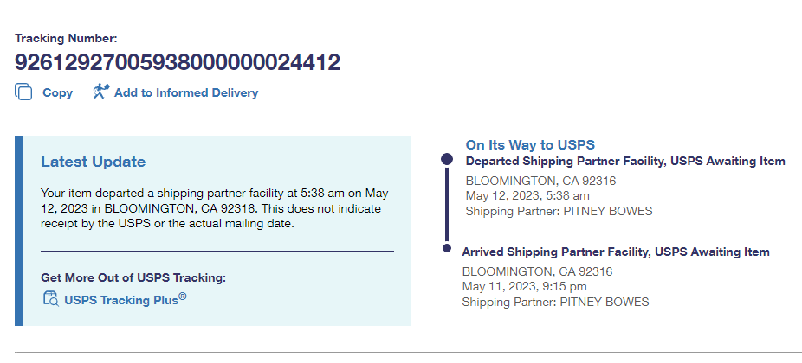The height and width of the screenshot is (363, 802).
Task: Click the Tracking Number label
Action: 66,38
